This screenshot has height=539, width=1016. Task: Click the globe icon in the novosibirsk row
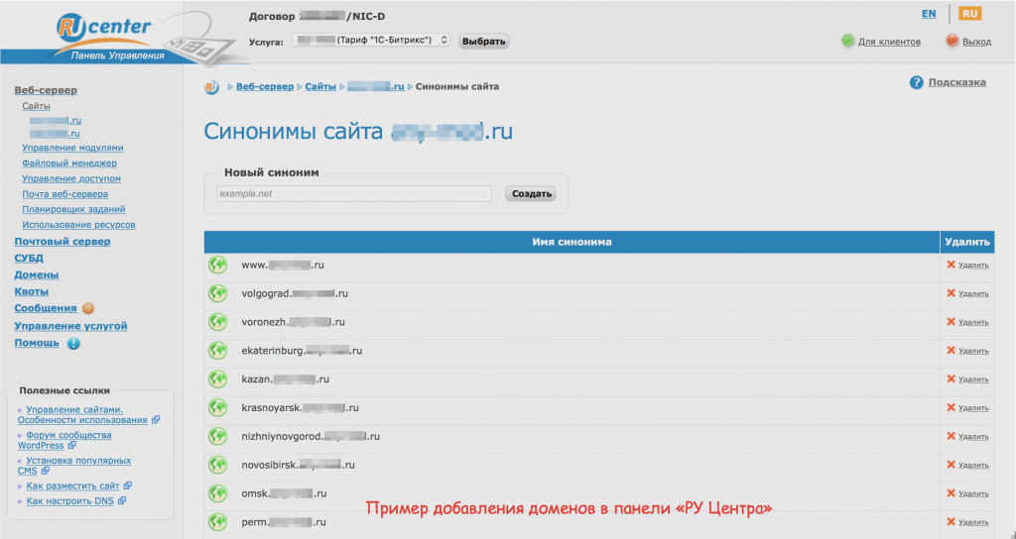[x=217, y=465]
